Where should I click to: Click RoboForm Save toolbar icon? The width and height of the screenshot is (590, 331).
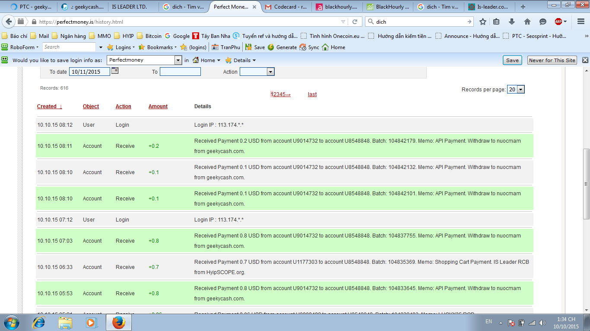pos(255,47)
